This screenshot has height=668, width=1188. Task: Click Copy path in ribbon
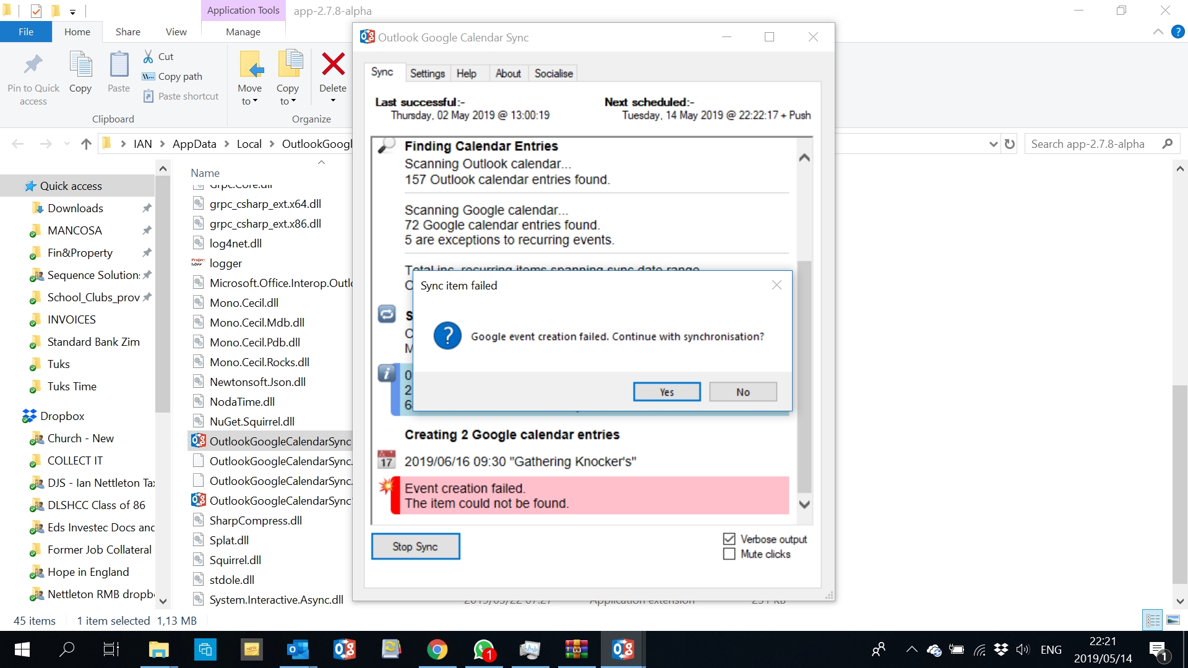click(x=172, y=76)
